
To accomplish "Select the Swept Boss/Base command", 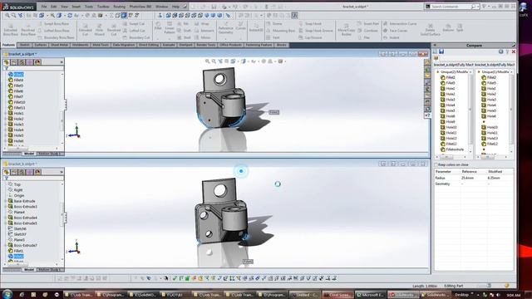I will tap(53, 24).
